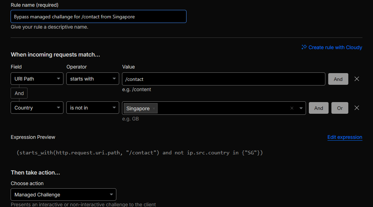
Task: Click Or button on Country row
Action: tap(340, 108)
